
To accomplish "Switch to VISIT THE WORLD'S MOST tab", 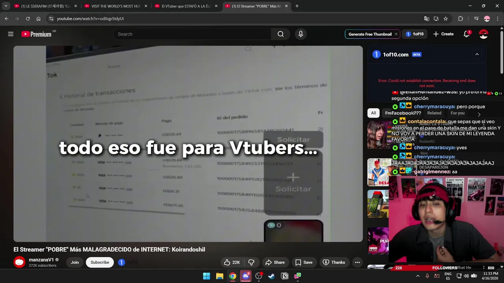I will [x=116, y=6].
